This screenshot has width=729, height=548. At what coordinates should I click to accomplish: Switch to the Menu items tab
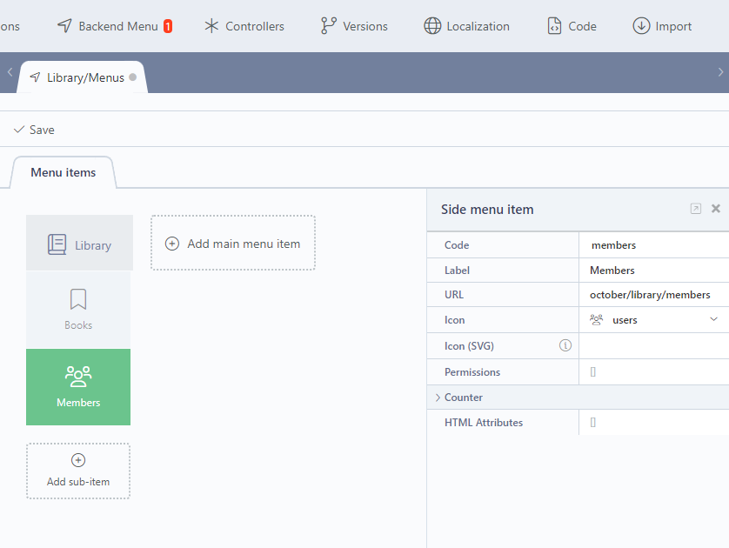(64, 172)
